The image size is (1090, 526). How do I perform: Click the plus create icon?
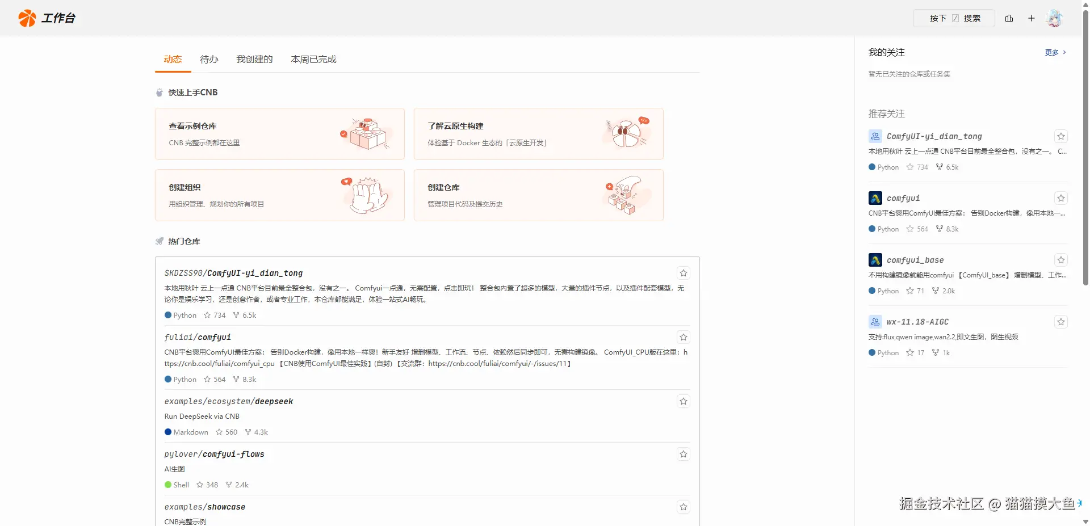point(1032,18)
